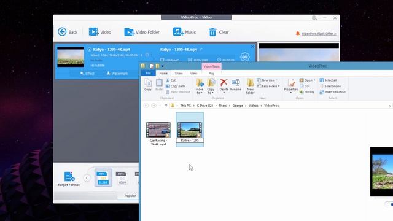The image size is (393, 221).
Task: Go up one folder level
Action: [166, 106]
